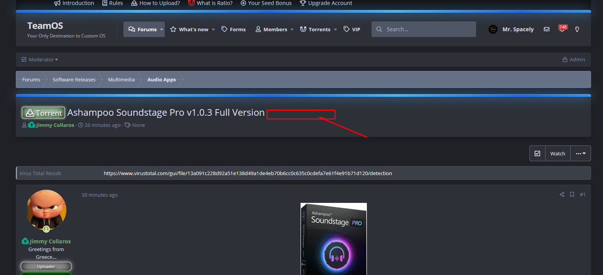Open Jimmy Collaros profile from thread header

pos(55,125)
